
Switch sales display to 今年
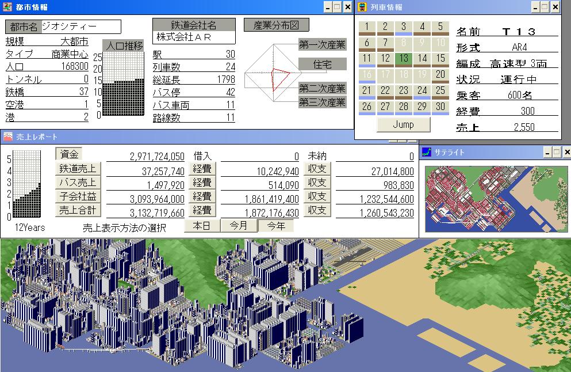(276, 226)
